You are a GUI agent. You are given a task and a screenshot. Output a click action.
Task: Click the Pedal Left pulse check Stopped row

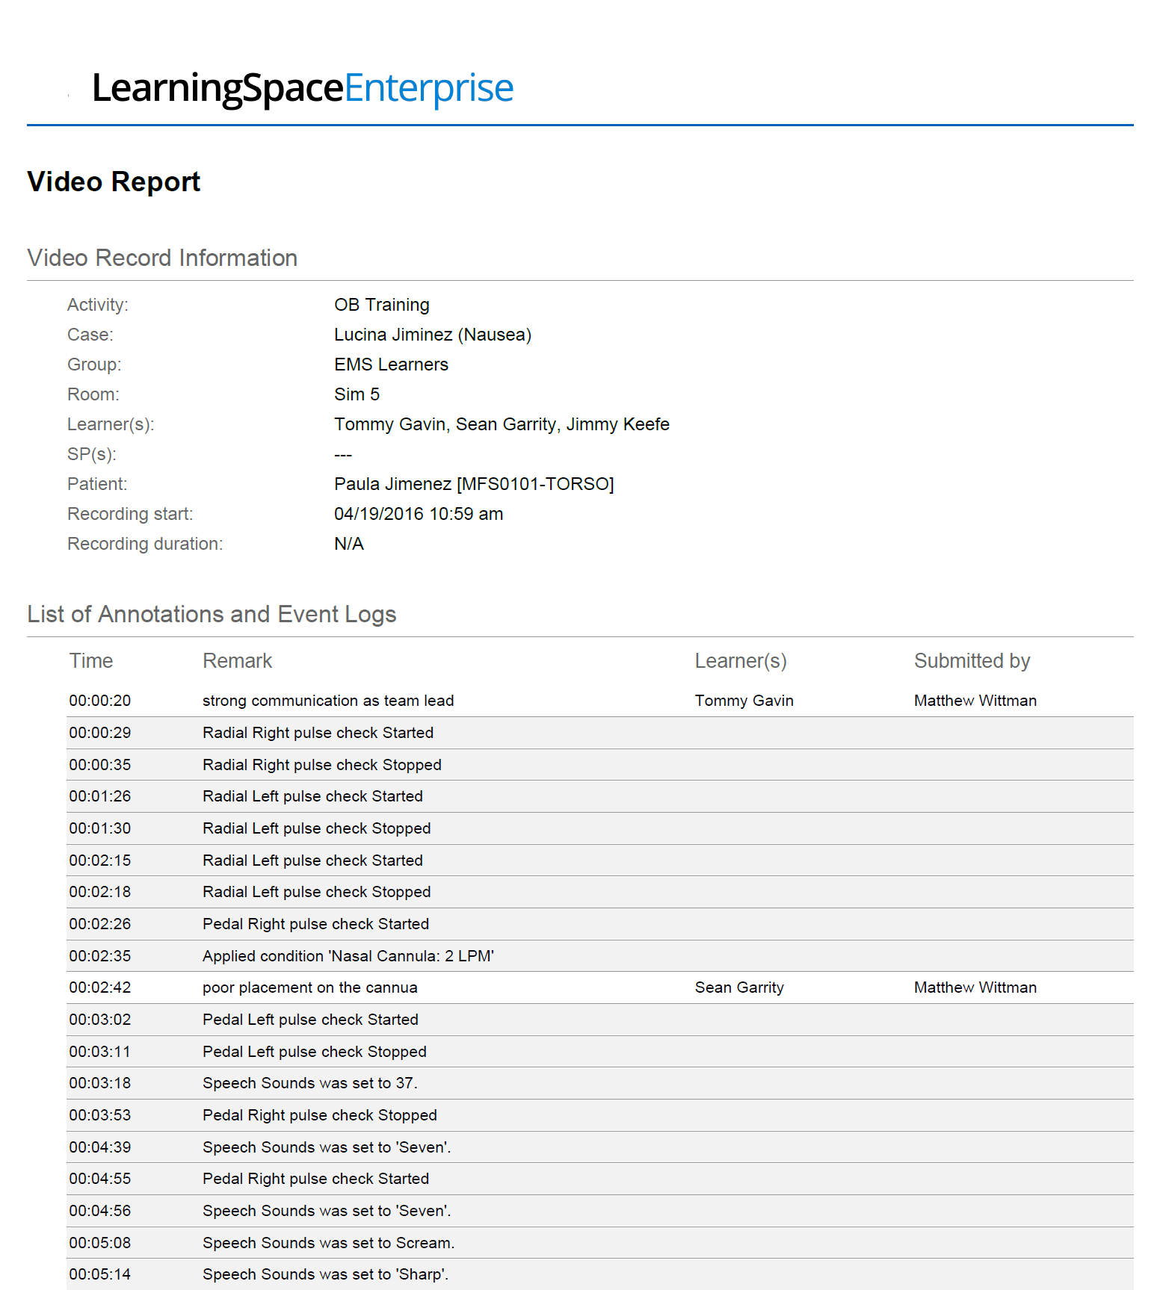(x=599, y=1052)
